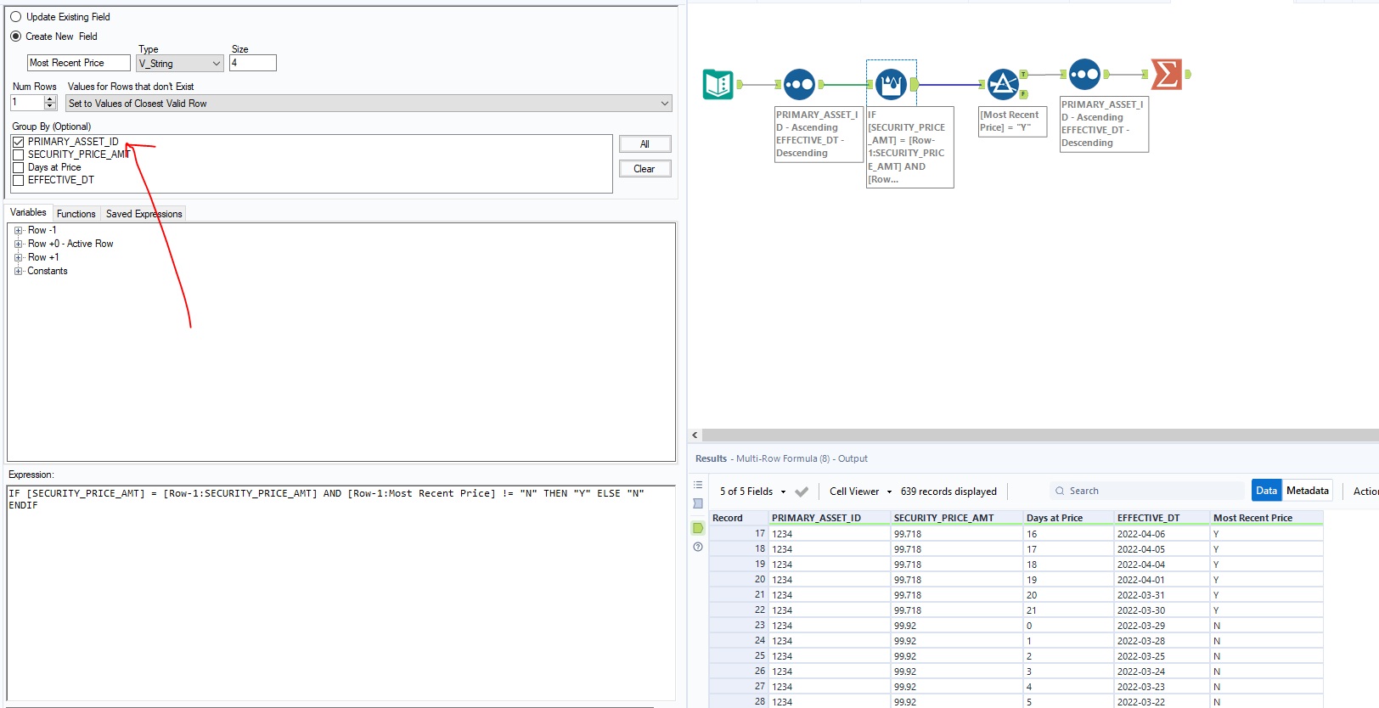Check the EFFECTIVE_DT group by checkbox
1379x708 pixels.
pos(19,180)
